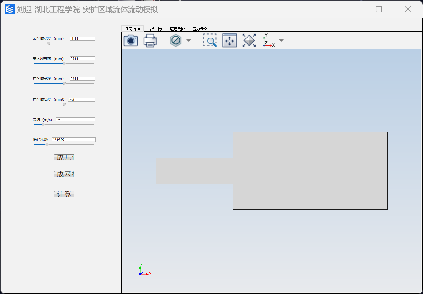
Task: Open the 速度云图 tab
Action: pyautogui.click(x=177, y=29)
